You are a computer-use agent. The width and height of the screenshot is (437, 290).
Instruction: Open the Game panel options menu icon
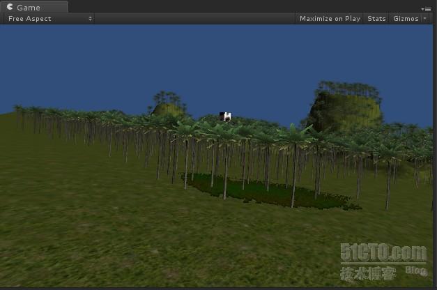click(427, 9)
